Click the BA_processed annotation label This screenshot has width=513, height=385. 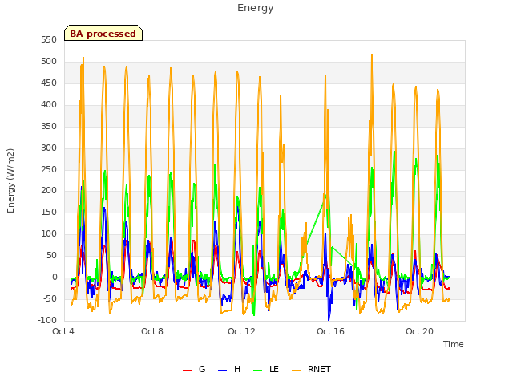point(103,34)
